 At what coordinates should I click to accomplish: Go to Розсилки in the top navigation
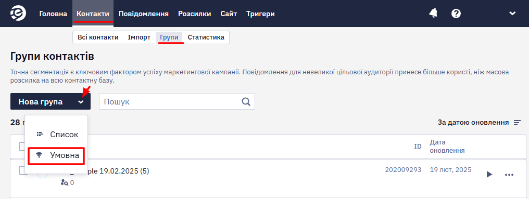[195, 14]
